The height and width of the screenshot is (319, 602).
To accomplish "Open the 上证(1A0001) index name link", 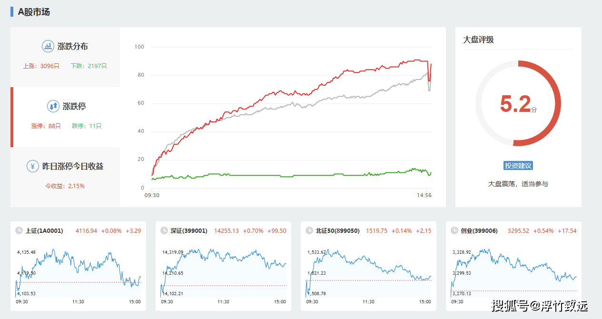I will click(44, 230).
